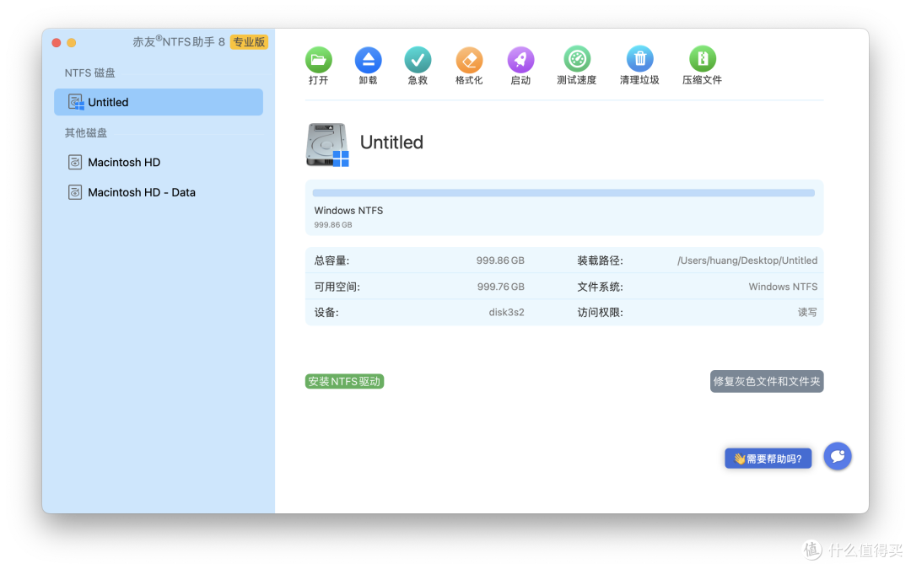Click the total capacity value 999.86 GB in the table
Image resolution: width=911 pixels, height=569 pixels.
pyautogui.click(x=500, y=260)
